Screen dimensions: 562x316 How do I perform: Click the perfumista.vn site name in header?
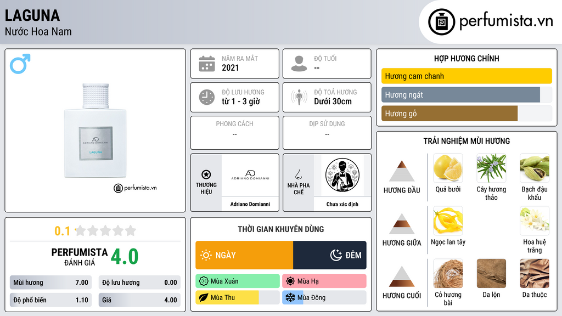(506, 21)
